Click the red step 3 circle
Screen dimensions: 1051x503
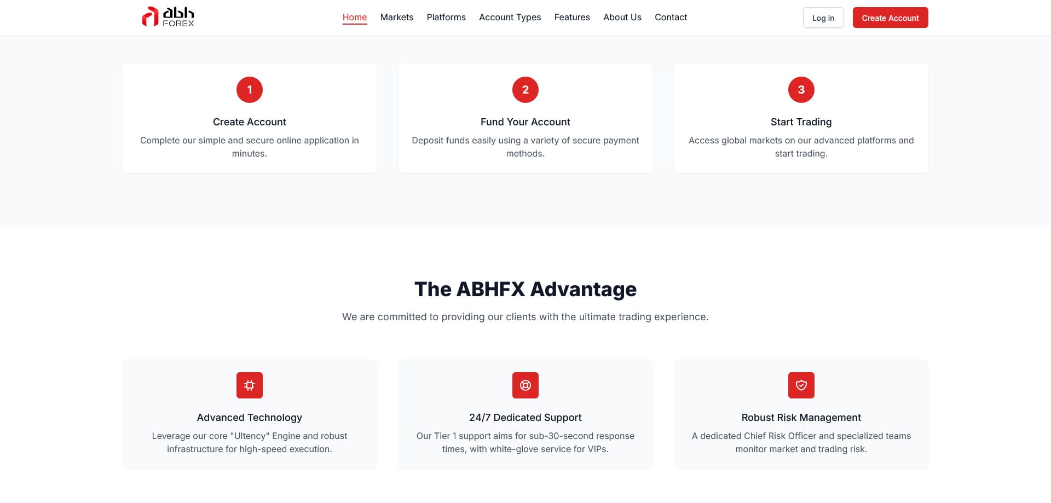click(x=801, y=90)
